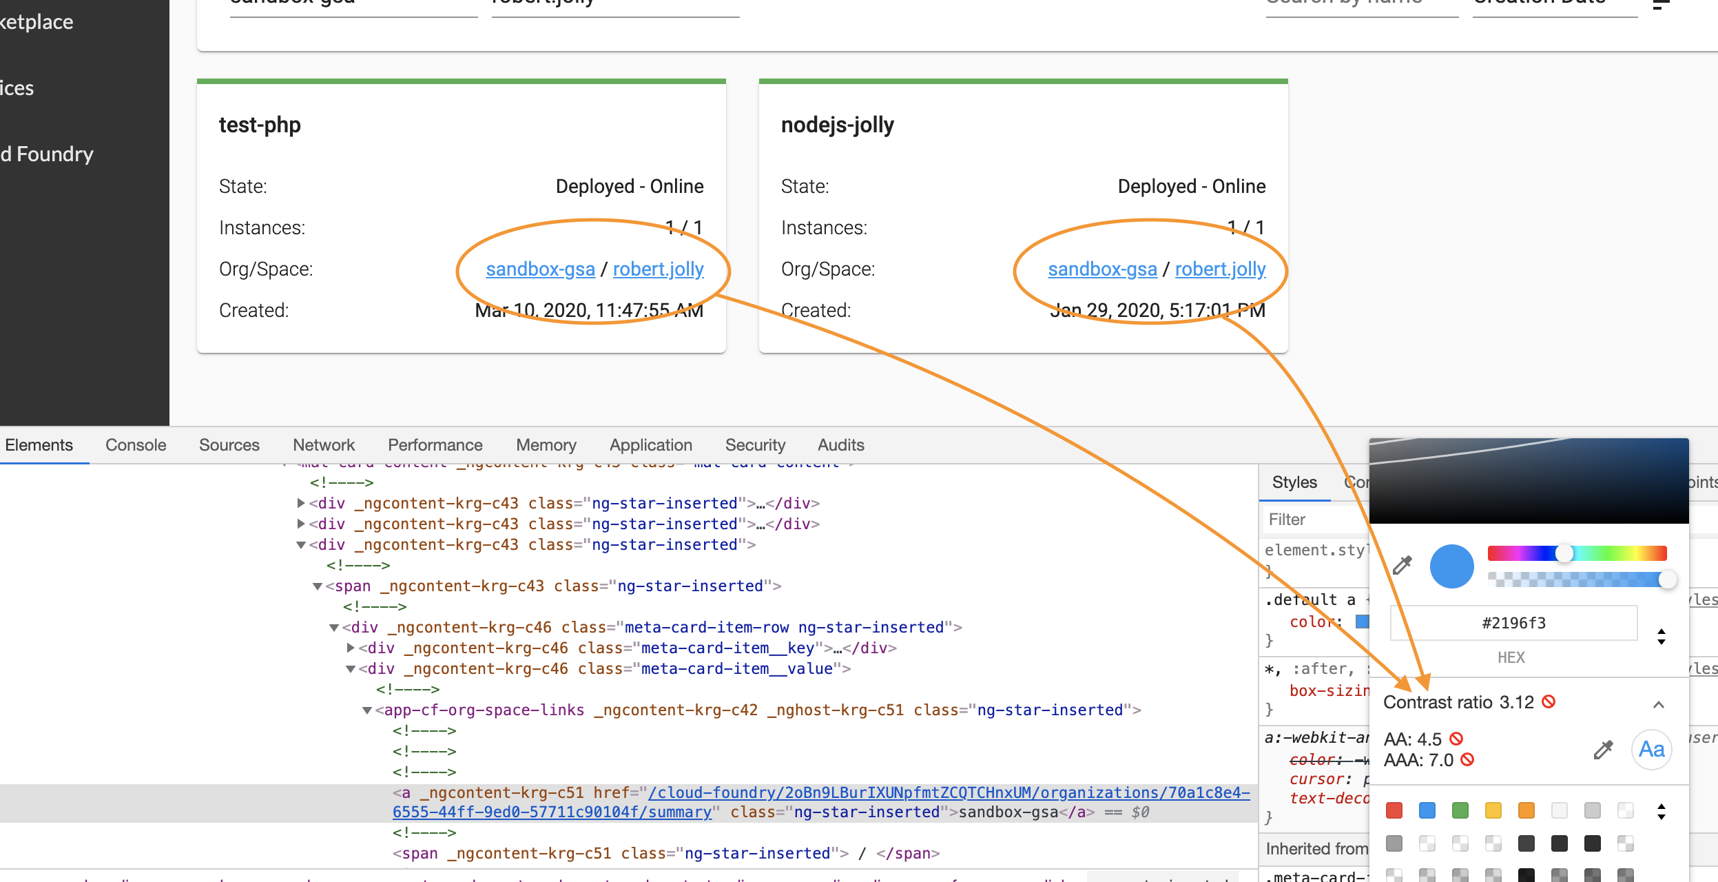
Task: Click the alpha opacity slider thumb
Action: (x=1667, y=580)
